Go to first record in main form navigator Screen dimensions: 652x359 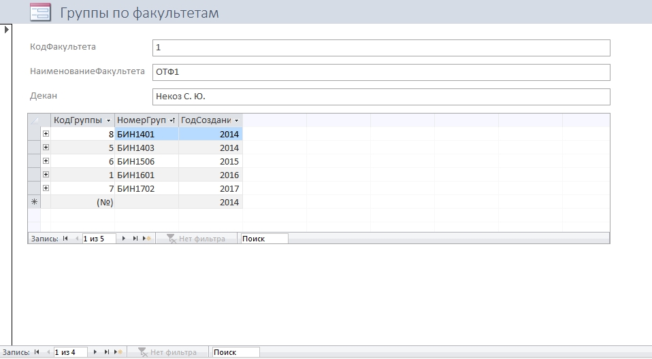[37, 352]
